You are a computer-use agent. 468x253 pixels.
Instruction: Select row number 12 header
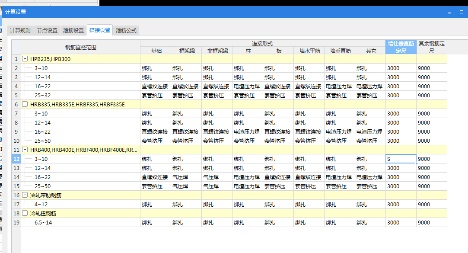16,159
